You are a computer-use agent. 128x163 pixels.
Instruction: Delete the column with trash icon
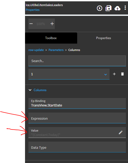tap(122, 74)
